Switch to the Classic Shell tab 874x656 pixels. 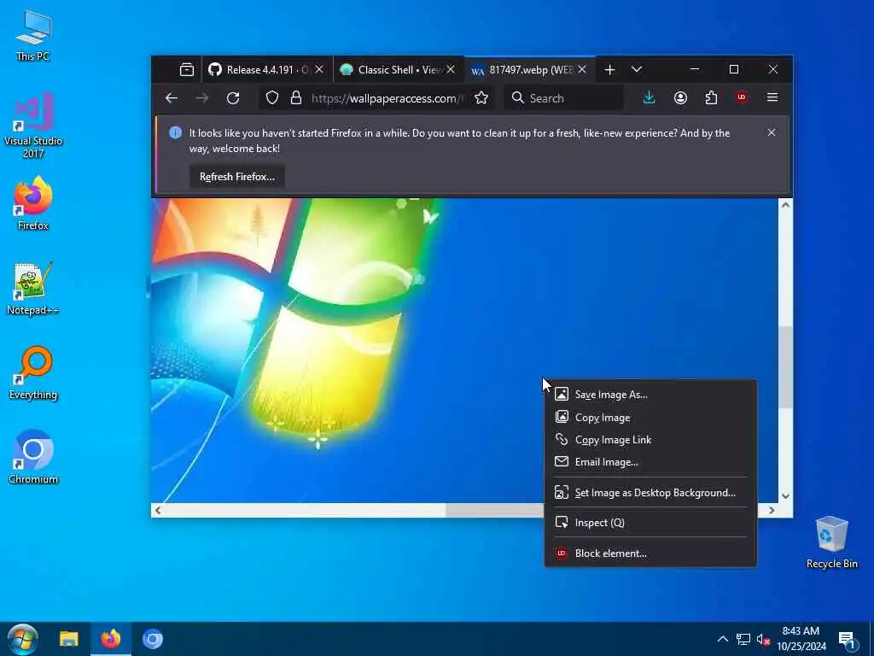click(398, 70)
